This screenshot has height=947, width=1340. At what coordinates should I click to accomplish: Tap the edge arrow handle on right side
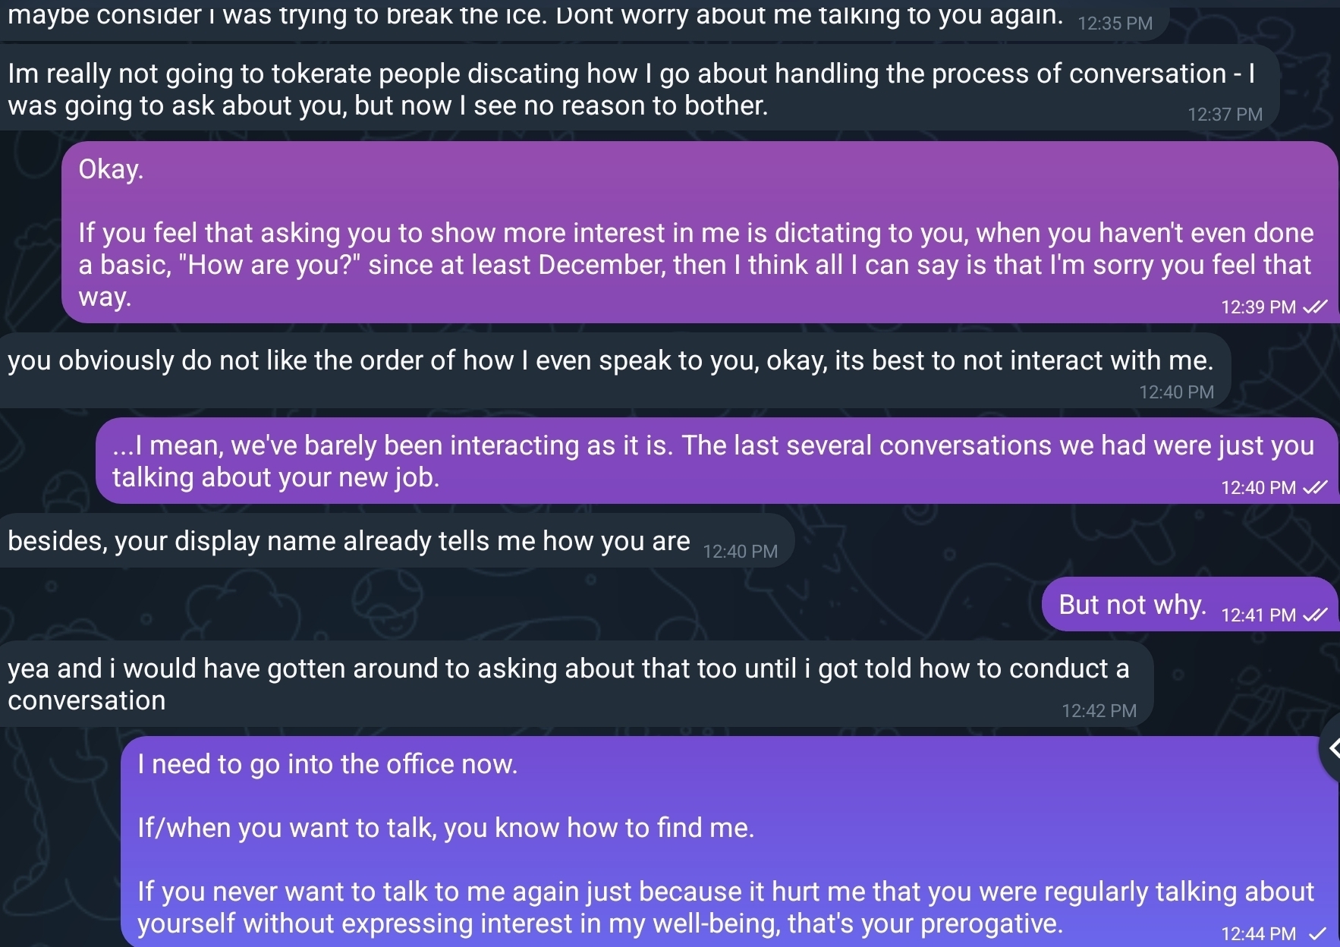[1332, 749]
